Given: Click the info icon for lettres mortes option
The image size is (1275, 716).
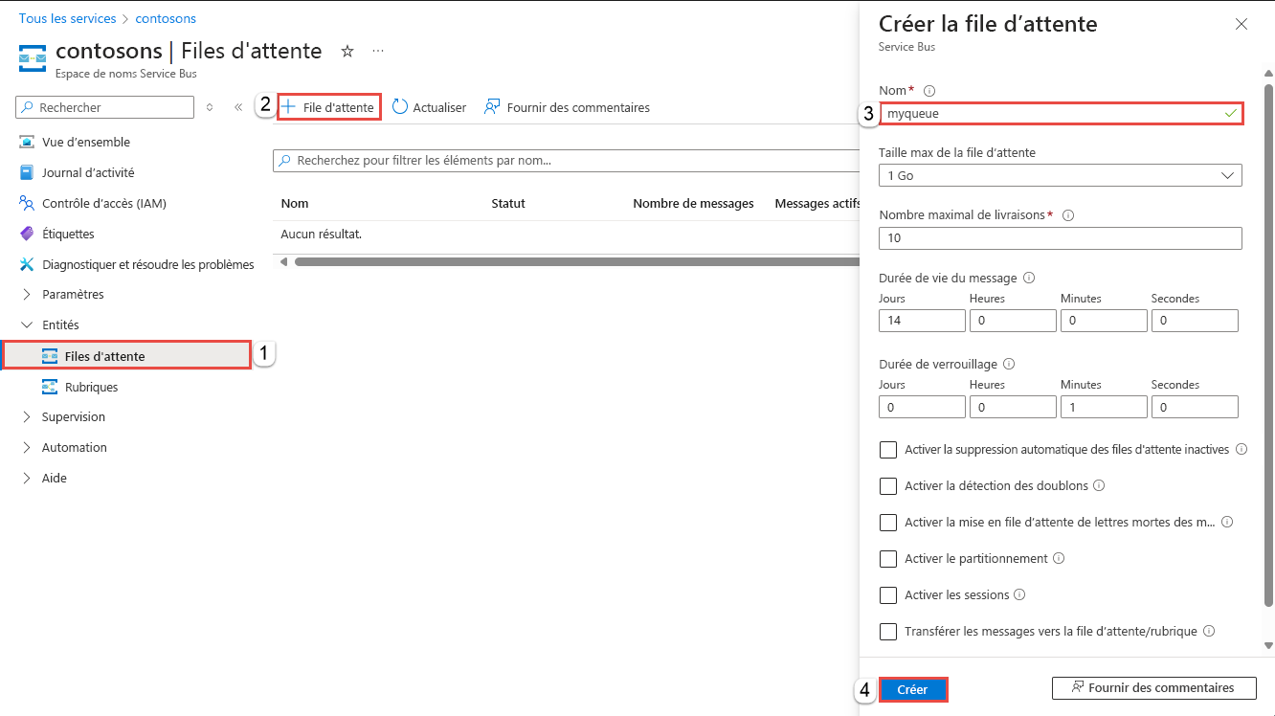Looking at the screenshot, I should [1227, 522].
